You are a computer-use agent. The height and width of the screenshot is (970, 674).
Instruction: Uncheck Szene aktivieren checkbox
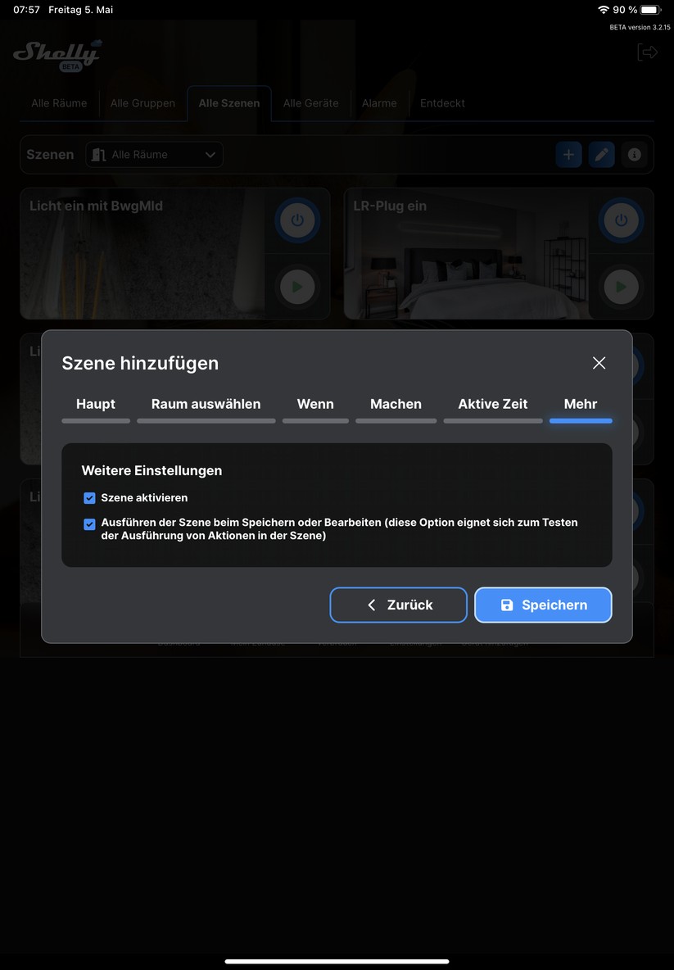click(x=90, y=498)
